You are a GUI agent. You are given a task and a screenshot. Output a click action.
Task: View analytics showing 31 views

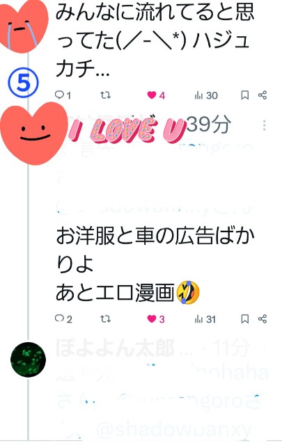(x=205, y=319)
